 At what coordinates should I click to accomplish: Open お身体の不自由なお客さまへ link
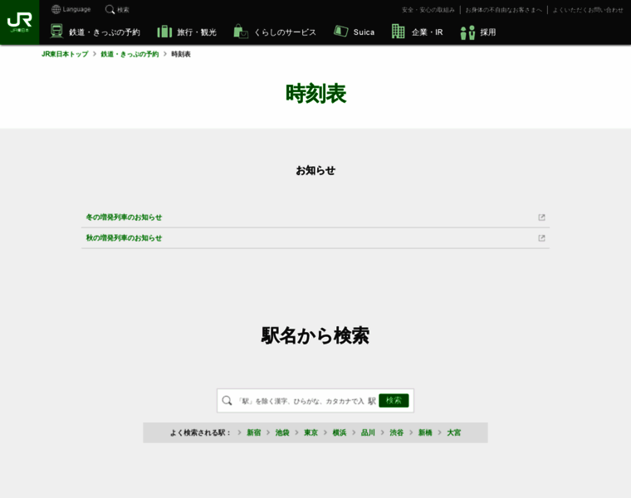tap(503, 10)
